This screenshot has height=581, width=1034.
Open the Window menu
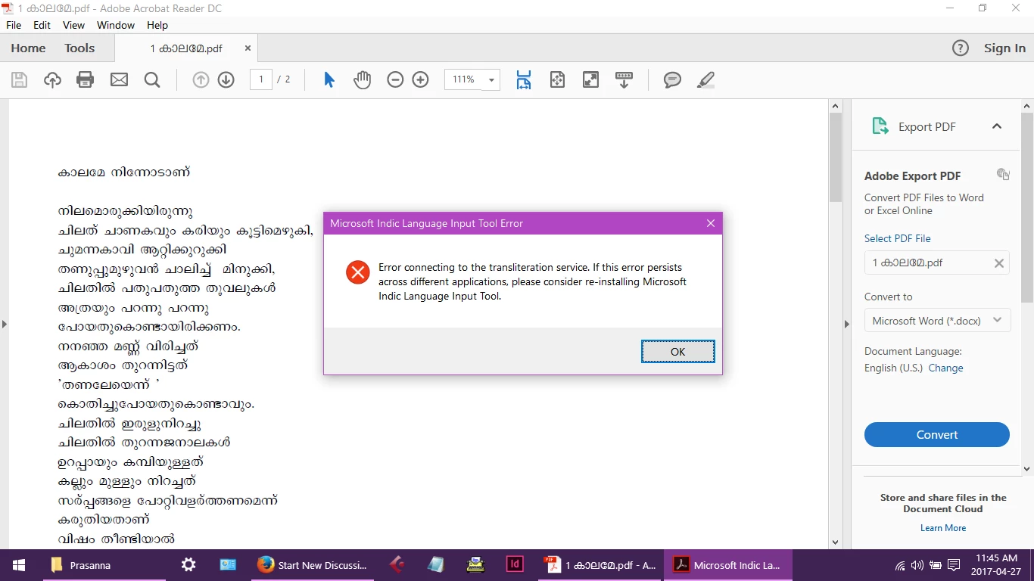116,25
